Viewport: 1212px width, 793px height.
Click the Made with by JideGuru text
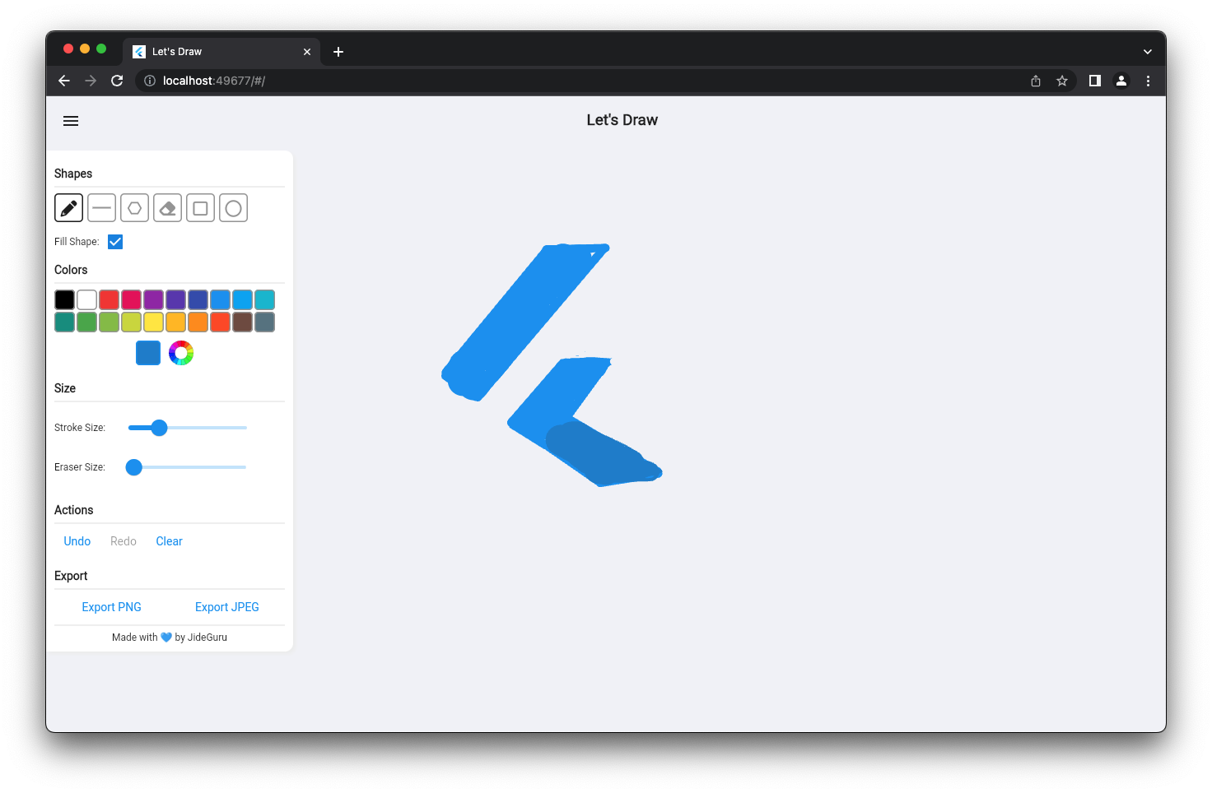[x=170, y=638]
